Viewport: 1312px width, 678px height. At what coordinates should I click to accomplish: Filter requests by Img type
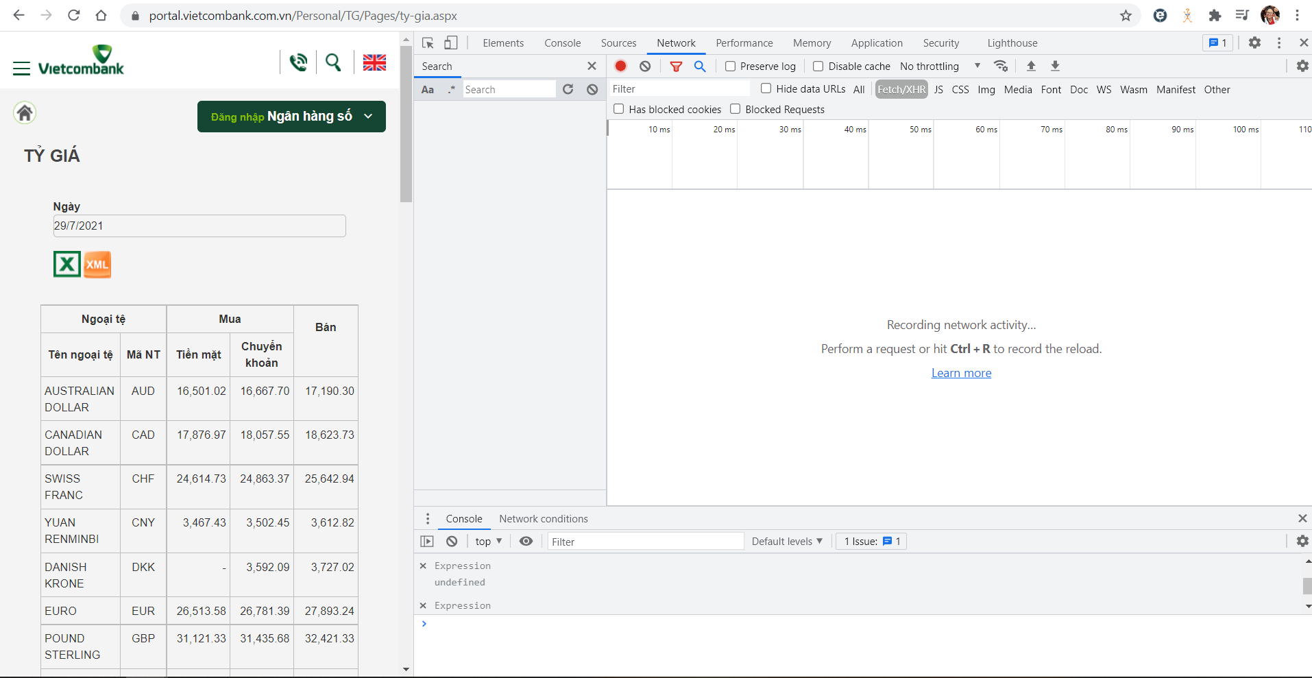(x=986, y=90)
